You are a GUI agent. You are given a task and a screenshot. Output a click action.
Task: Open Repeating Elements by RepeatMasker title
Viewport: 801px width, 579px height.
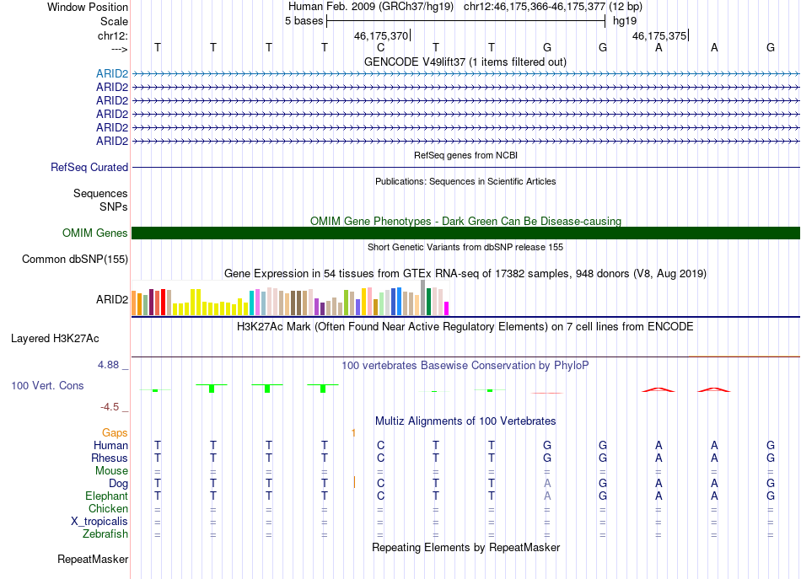tap(465, 547)
